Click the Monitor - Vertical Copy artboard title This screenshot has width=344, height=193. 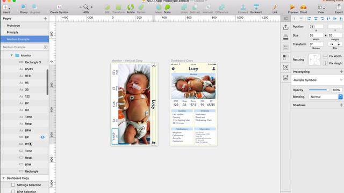(127, 61)
